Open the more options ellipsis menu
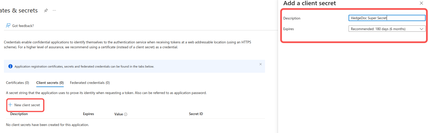The width and height of the screenshot is (429, 133). (54, 10)
